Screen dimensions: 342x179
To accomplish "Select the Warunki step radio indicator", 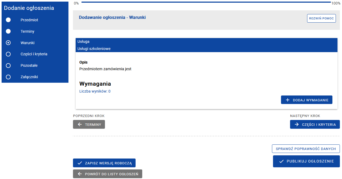I will tap(8, 43).
